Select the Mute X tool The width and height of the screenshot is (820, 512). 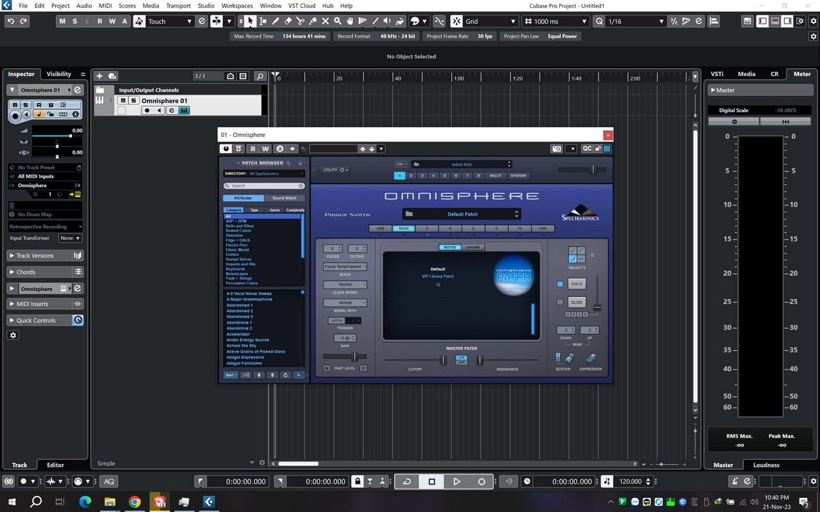coord(325,21)
